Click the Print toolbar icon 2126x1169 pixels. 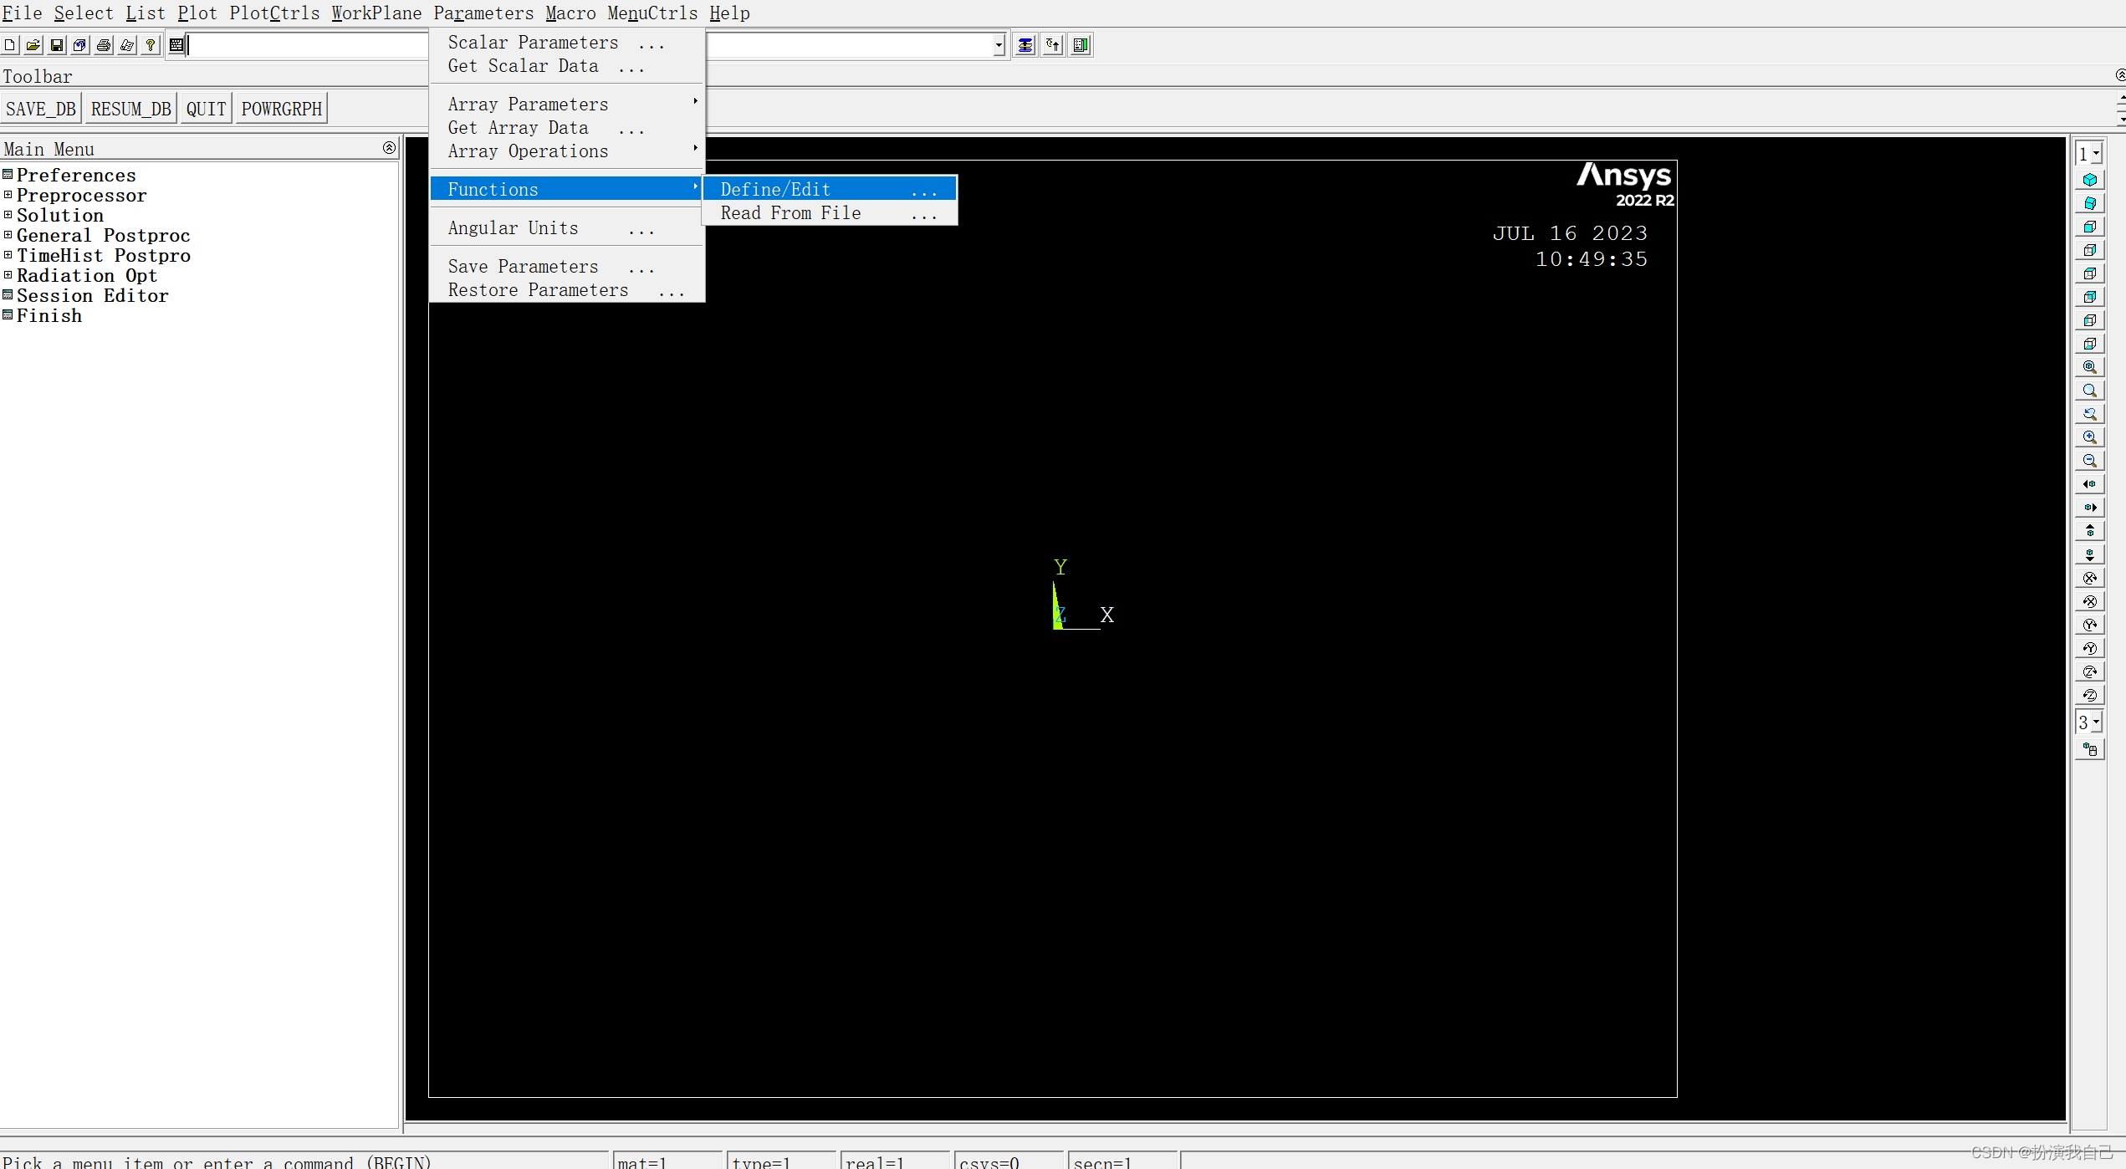point(104,45)
